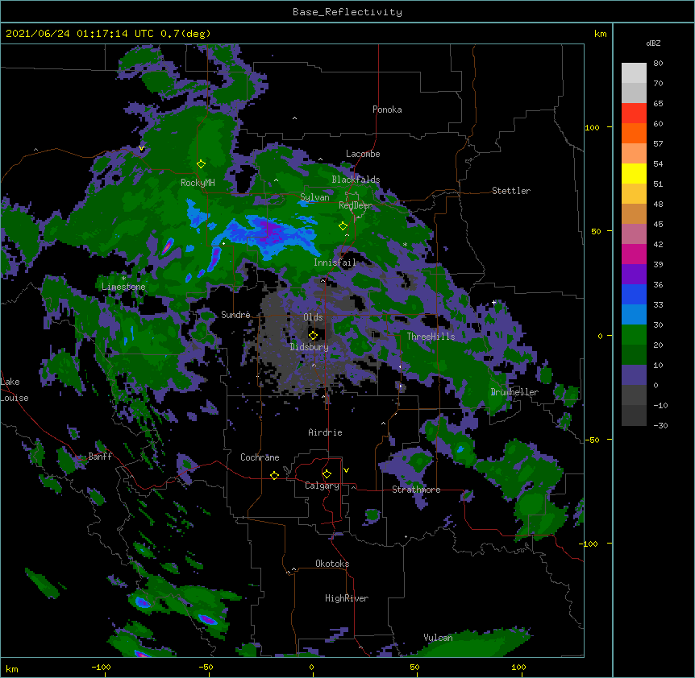Image resolution: width=695 pixels, height=678 pixels.
Task: Click the purple 36-39 dBZ legend swatch
Action: 634,275
